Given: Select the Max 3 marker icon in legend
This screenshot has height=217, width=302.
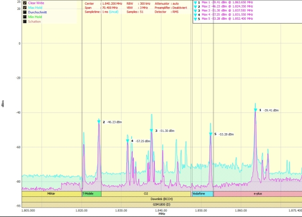Looking at the screenshot, I should [196, 10].
